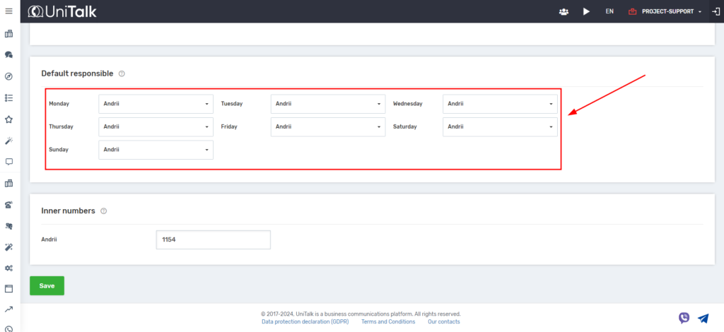Image resolution: width=724 pixels, height=332 pixels.
Task: Open the Sunday responsible dropdown
Action: 156,150
